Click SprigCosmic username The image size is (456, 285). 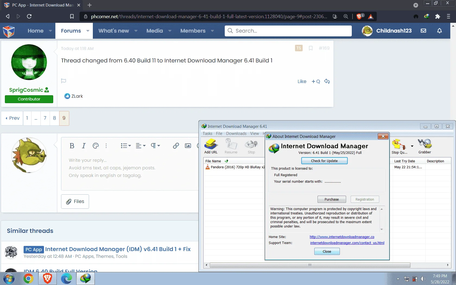[26, 90]
